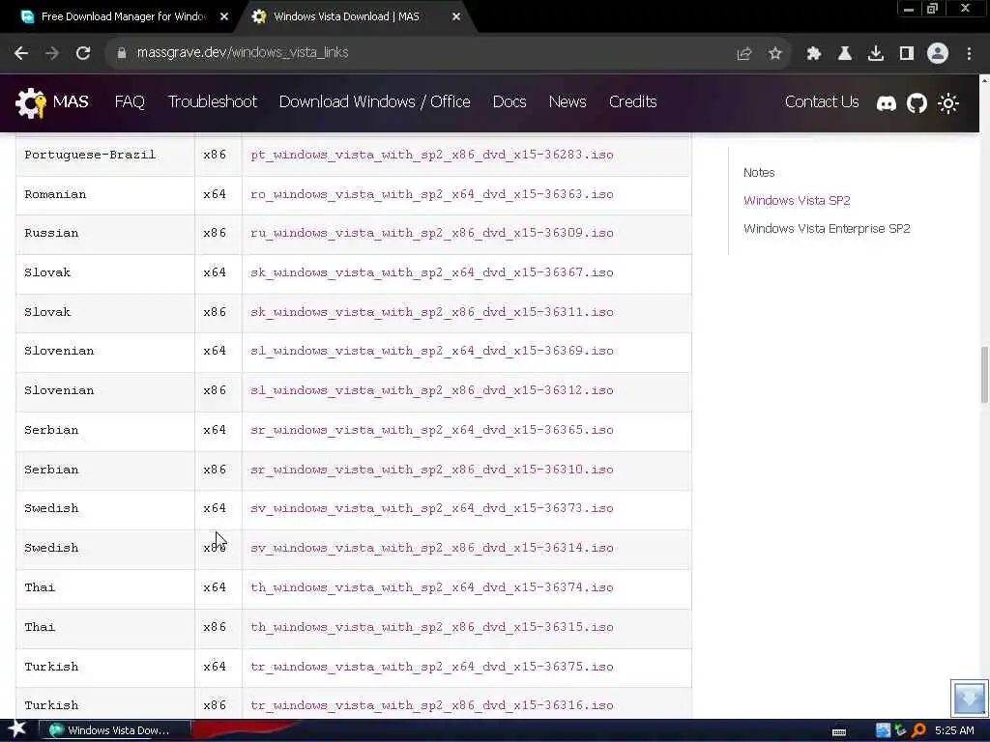Close the Windows Vista Download tab
The width and height of the screenshot is (990, 742).
pos(456,17)
